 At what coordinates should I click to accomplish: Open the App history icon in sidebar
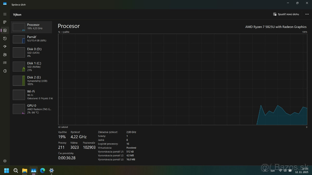(5, 38)
